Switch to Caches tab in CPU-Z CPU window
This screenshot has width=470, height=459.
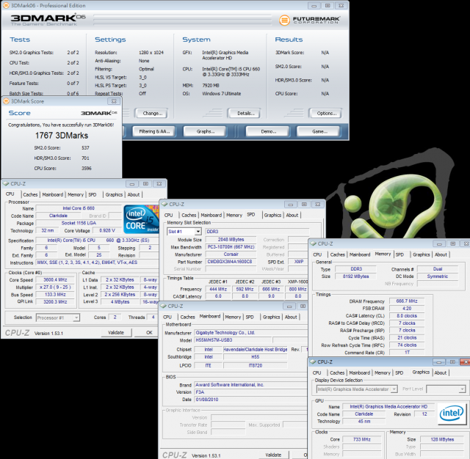click(30, 194)
